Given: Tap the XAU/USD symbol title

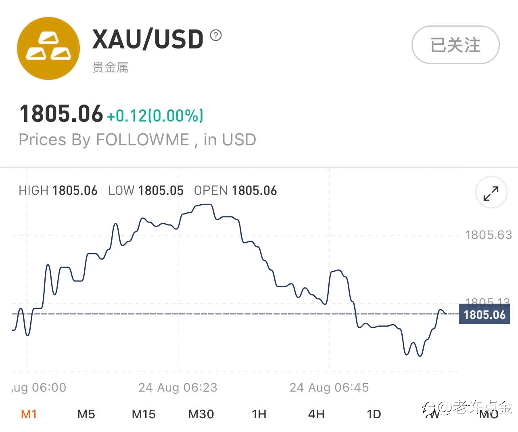Looking at the screenshot, I should [148, 40].
